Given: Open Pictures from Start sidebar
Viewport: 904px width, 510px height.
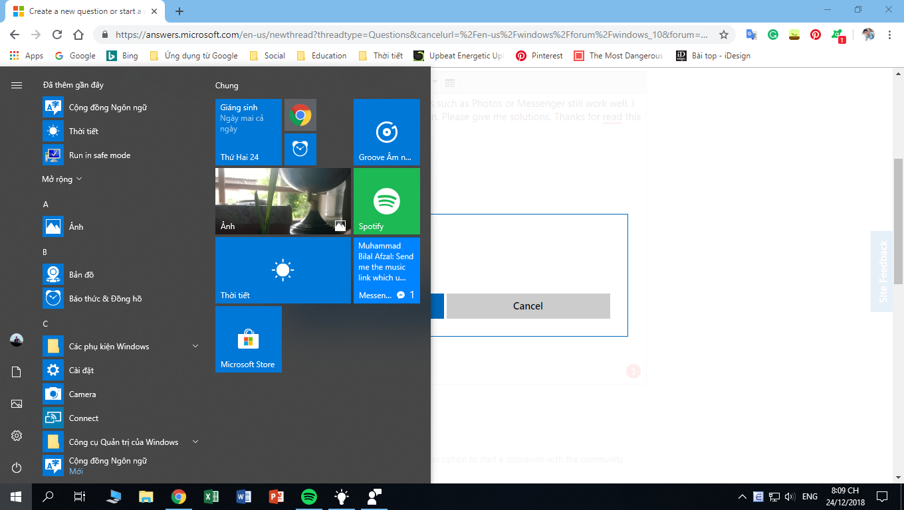Looking at the screenshot, I should 17,404.
